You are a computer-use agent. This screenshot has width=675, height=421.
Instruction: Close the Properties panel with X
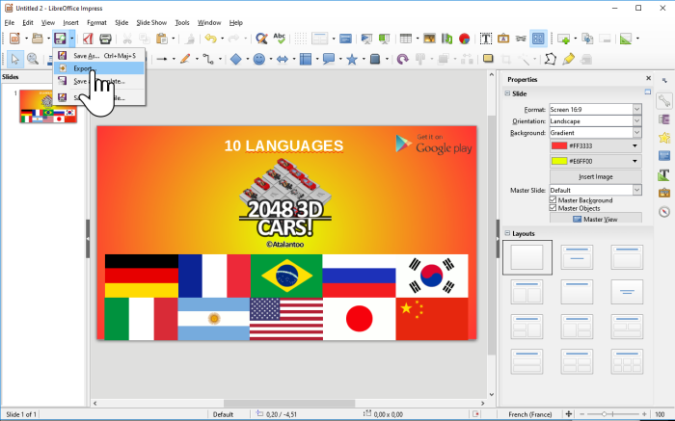[x=648, y=78]
